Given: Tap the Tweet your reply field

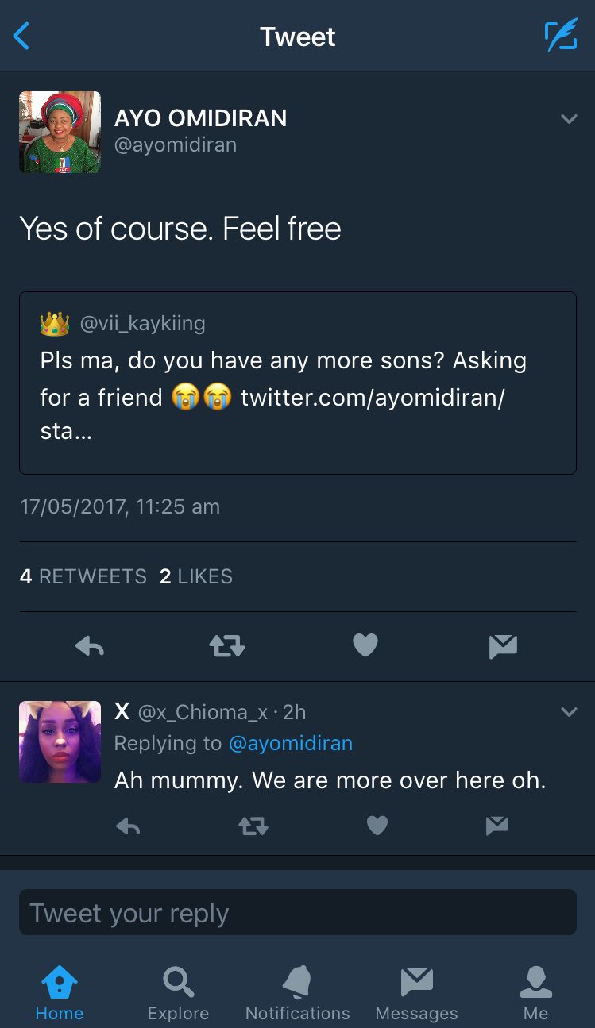Looking at the screenshot, I should coord(297,913).
